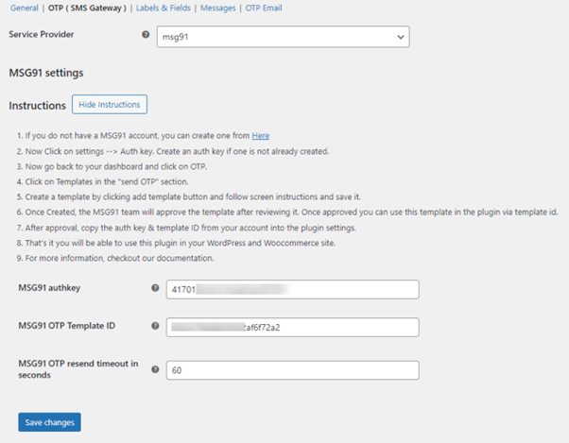
Task: Follow the 'Here' link to create MSG91 account
Action: (x=260, y=135)
